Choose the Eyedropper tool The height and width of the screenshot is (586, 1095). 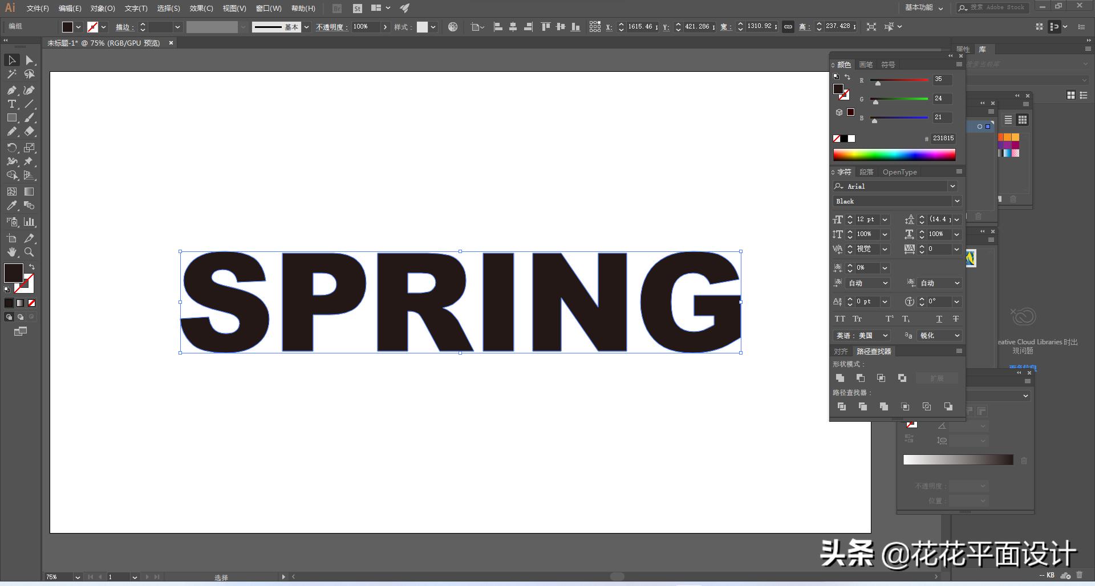tap(11, 206)
